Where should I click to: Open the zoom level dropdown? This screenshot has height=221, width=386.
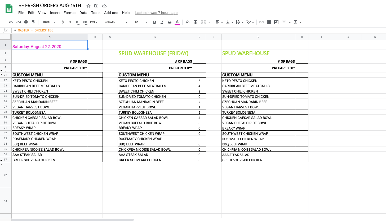point(49,22)
